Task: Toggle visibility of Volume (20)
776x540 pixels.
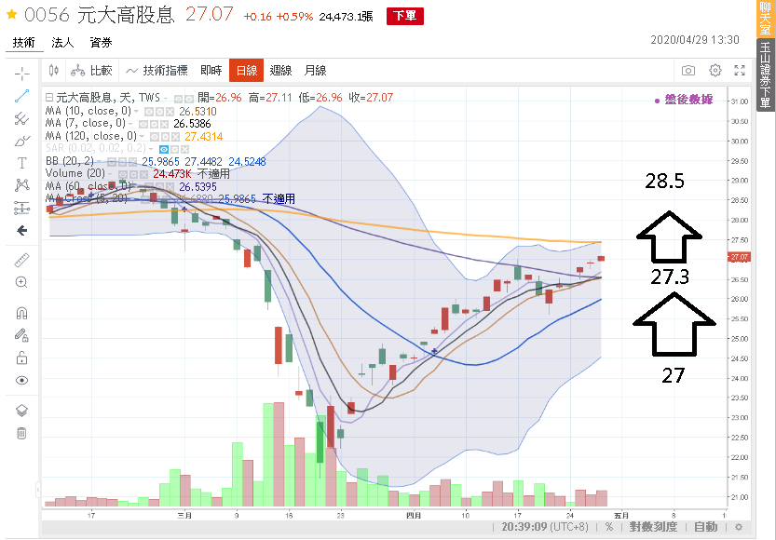Action: pos(123,174)
